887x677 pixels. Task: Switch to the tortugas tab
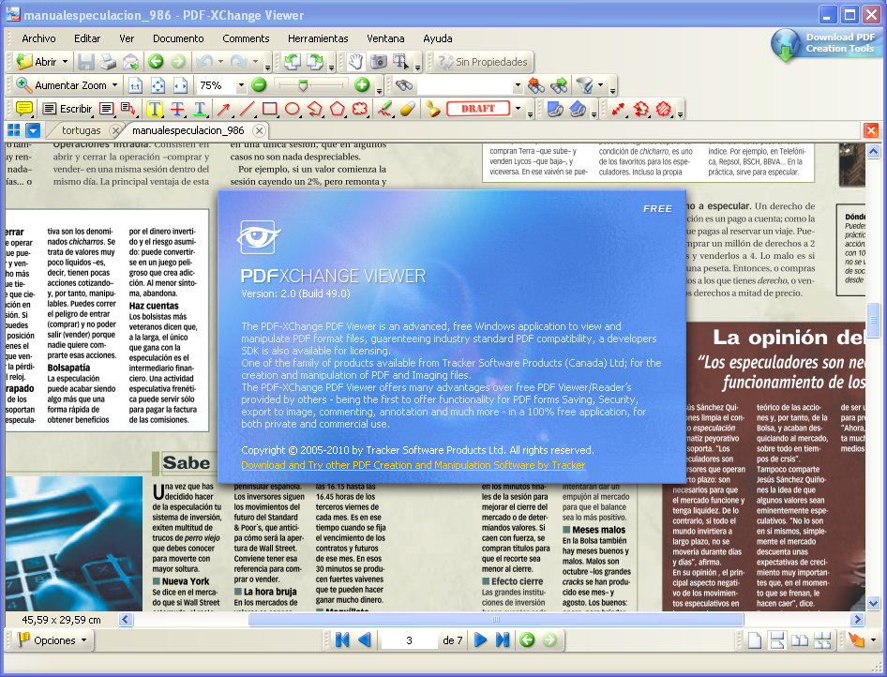(x=81, y=130)
